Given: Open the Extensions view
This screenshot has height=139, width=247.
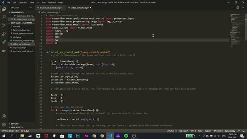Looking at the screenshot, I should [4, 42].
